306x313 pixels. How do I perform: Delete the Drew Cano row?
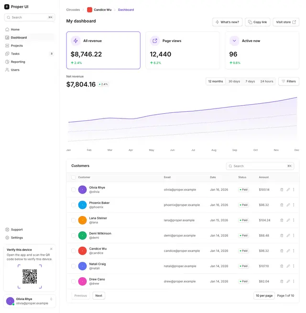(x=282, y=281)
